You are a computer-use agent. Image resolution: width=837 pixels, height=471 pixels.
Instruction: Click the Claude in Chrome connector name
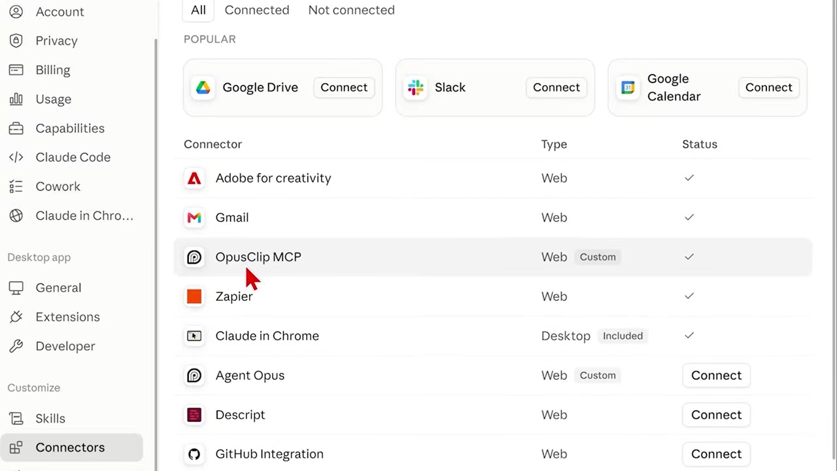pos(267,336)
